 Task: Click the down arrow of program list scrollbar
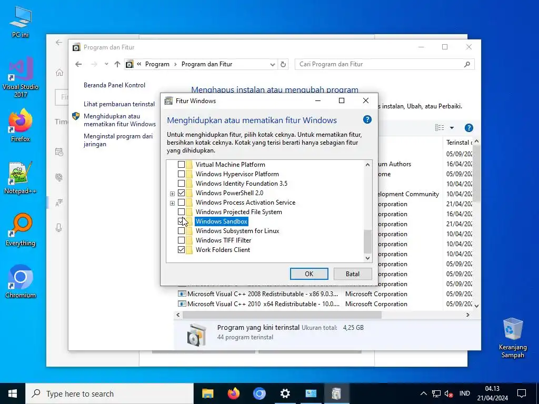click(x=476, y=306)
